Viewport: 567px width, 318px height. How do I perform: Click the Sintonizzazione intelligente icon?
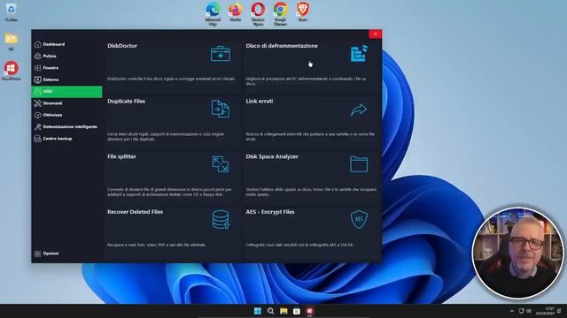[x=37, y=127]
